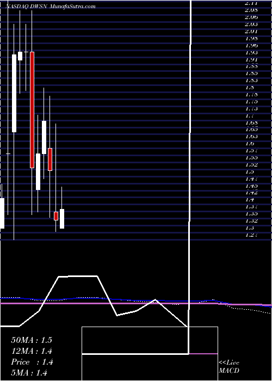
Task: Select the 1.7 price axis label
Action: (250, 115)
